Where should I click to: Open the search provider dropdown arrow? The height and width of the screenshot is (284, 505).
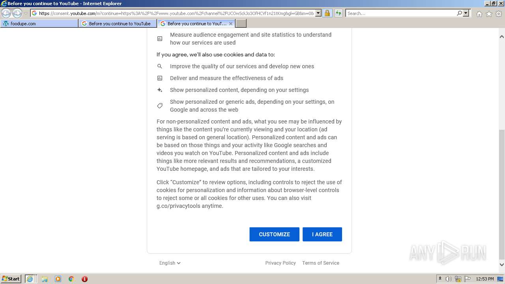click(x=466, y=13)
